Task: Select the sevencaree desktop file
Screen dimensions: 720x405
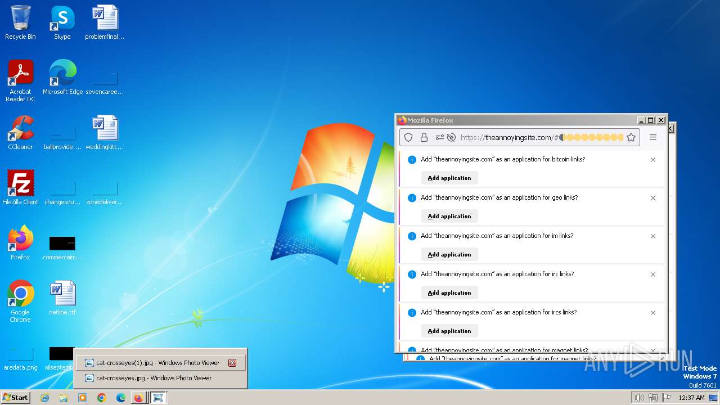Action: (105, 81)
